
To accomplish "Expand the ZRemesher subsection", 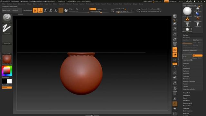I will pos(186,79).
